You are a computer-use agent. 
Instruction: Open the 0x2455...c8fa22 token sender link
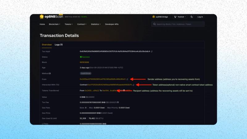92,91
